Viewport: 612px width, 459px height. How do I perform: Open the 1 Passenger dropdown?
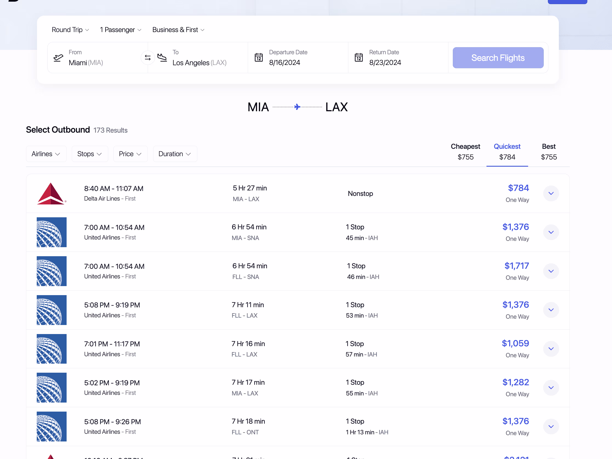(121, 30)
